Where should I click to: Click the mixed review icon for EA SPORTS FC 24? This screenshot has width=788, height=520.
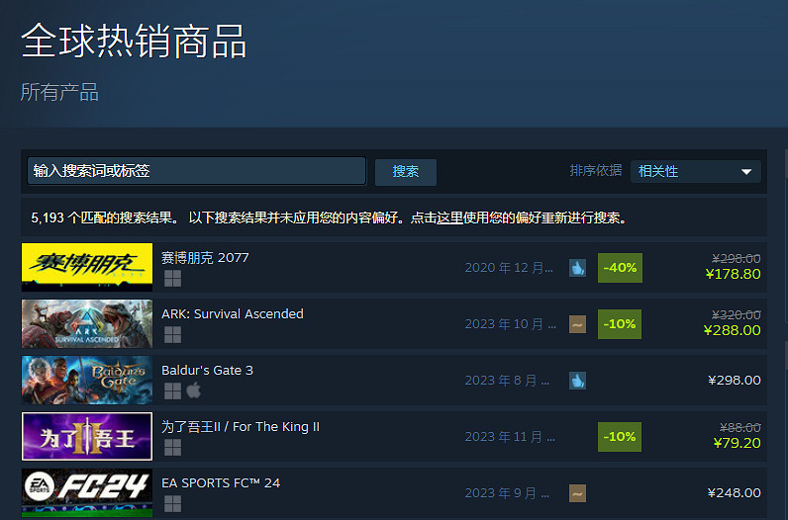tap(577, 493)
